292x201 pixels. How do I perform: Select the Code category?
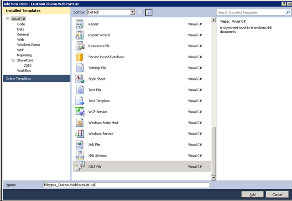pyautogui.click(x=21, y=24)
